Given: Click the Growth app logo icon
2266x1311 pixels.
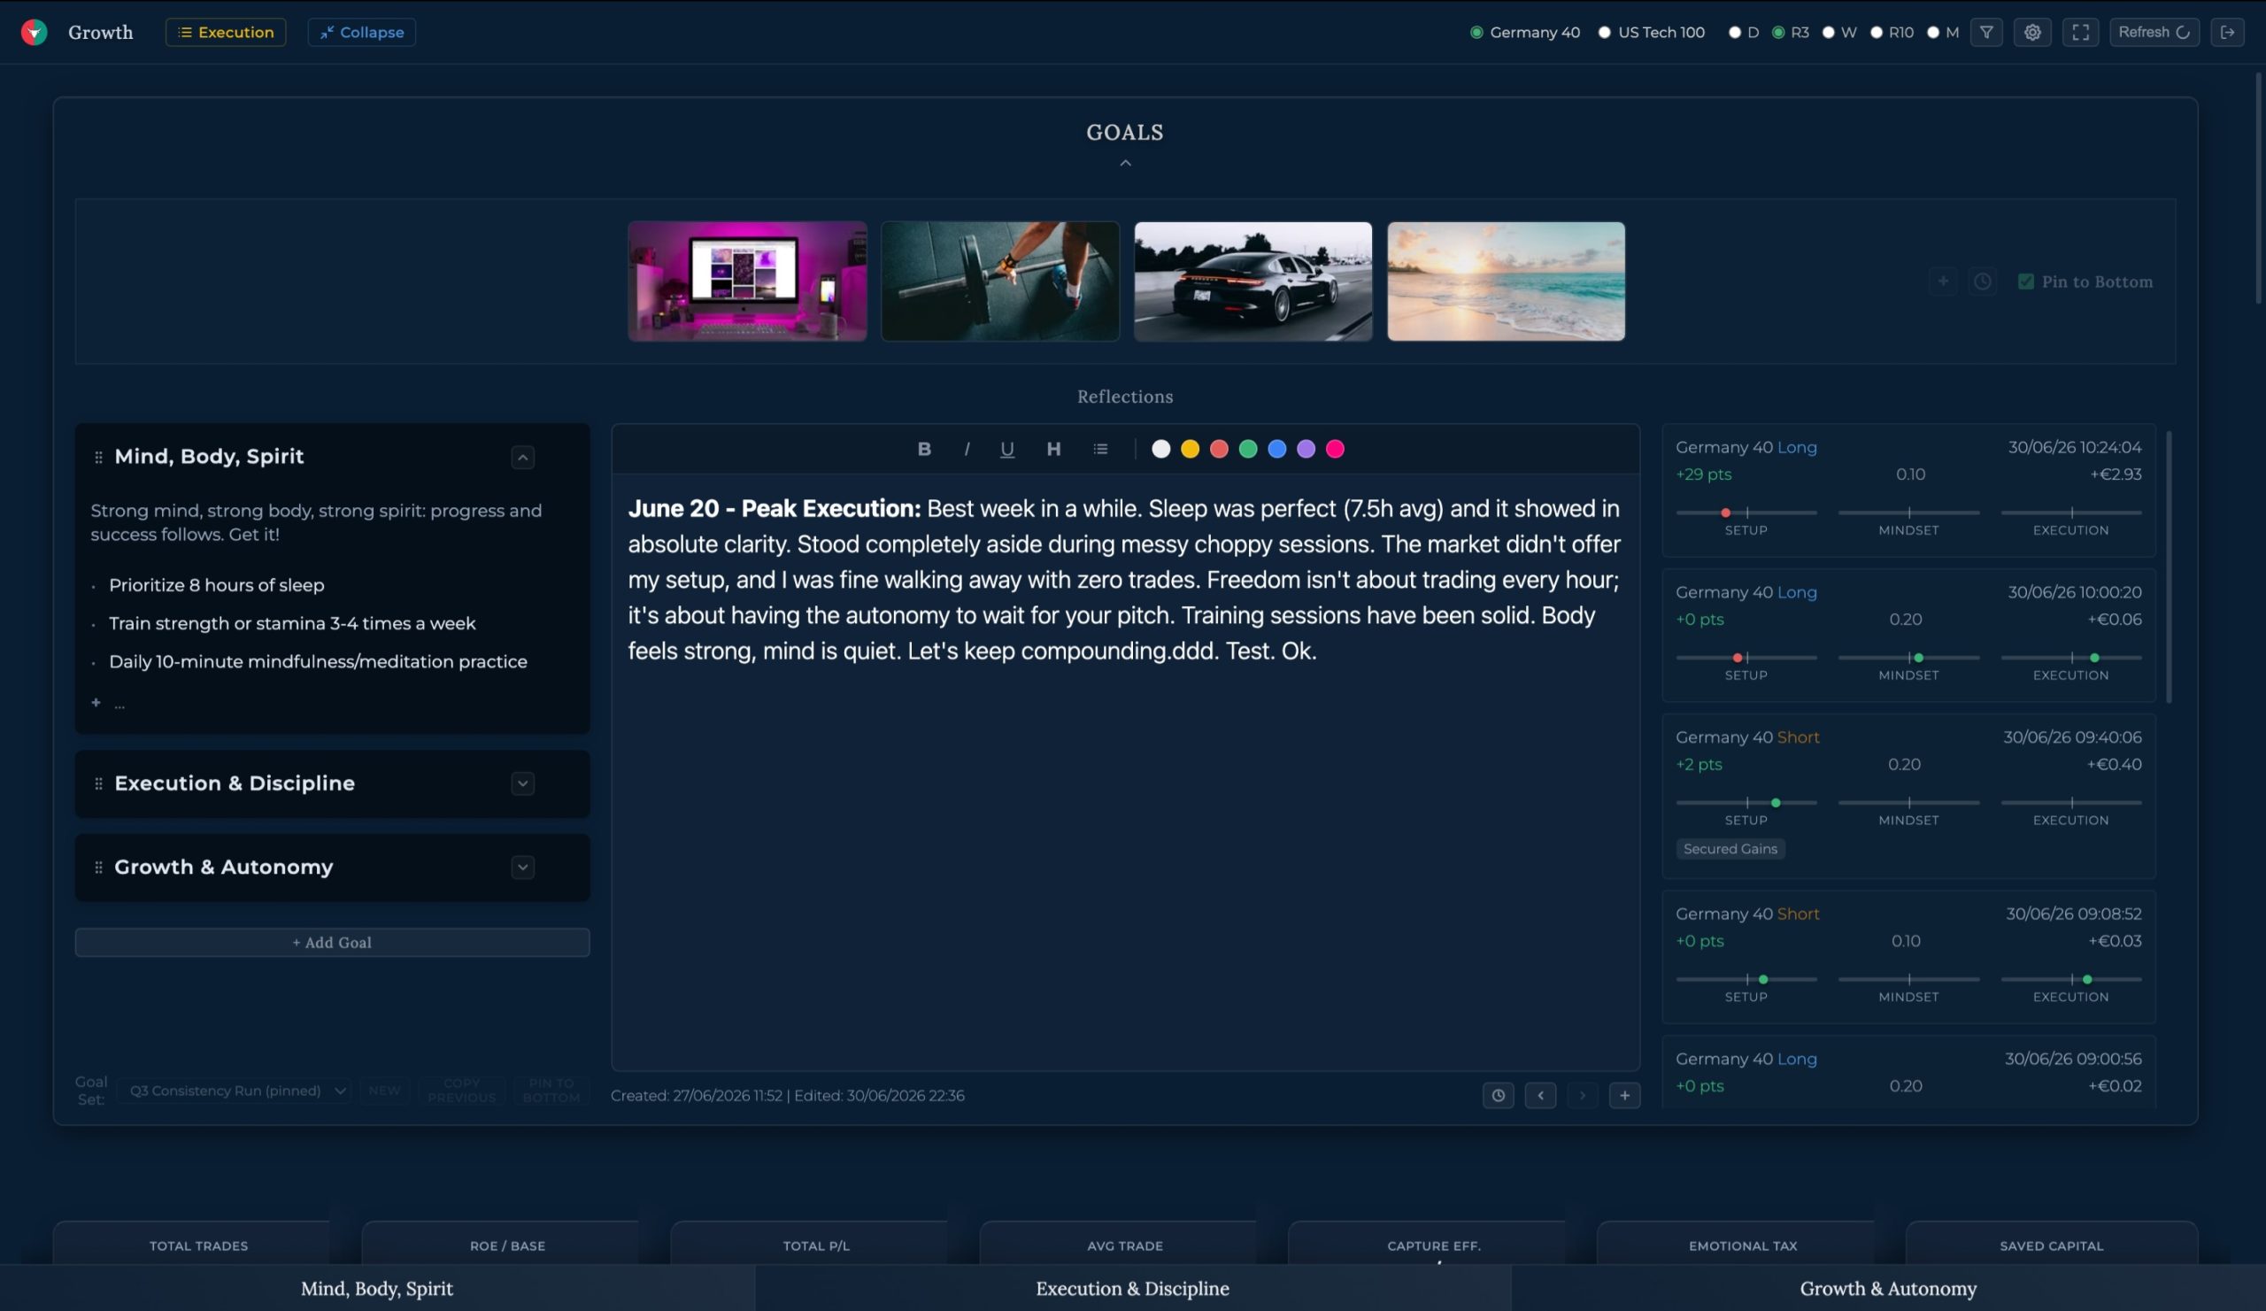Looking at the screenshot, I should [35, 33].
